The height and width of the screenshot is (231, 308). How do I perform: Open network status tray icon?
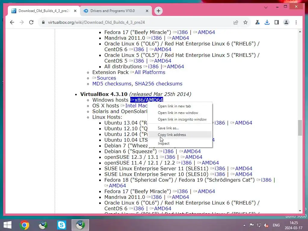pos(259,225)
